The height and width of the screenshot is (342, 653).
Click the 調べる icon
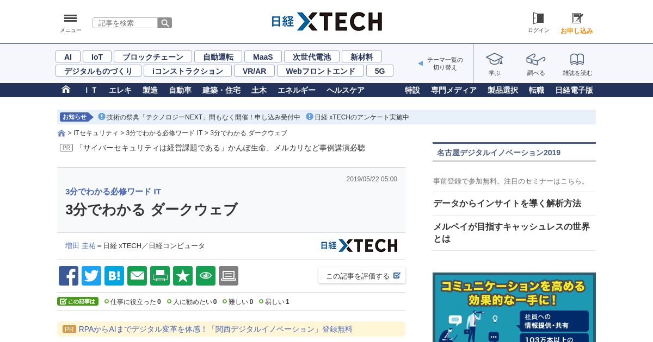[535, 59]
